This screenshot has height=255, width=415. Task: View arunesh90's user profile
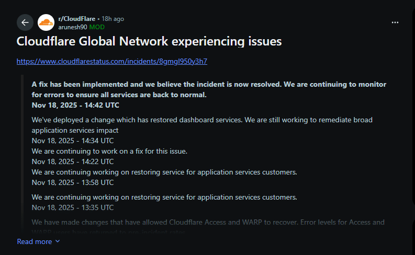click(72, 27)
